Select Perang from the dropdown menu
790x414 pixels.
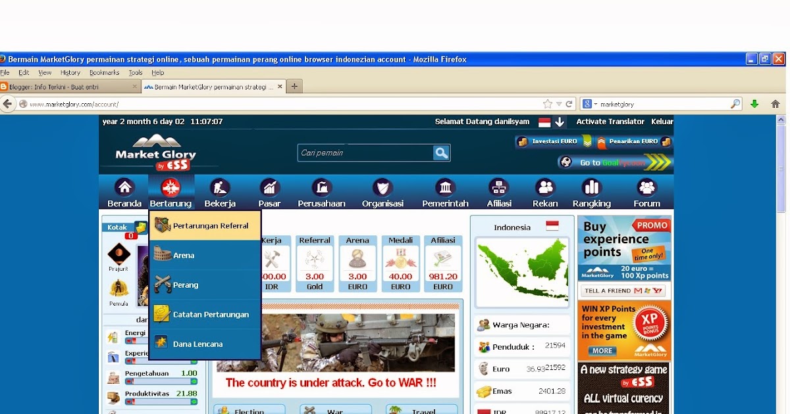pyautogui.click(x=205, y=285)
